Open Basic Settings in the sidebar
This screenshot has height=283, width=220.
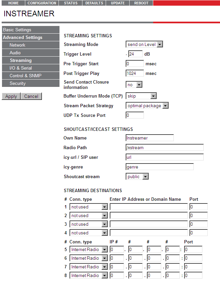click(x=17, y=30)
